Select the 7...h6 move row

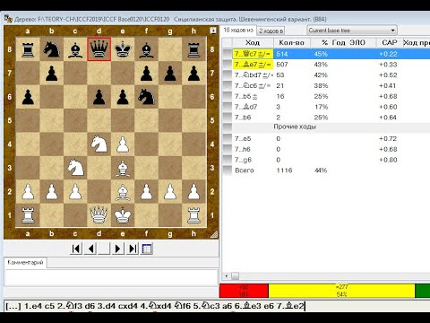coord(331,149)
